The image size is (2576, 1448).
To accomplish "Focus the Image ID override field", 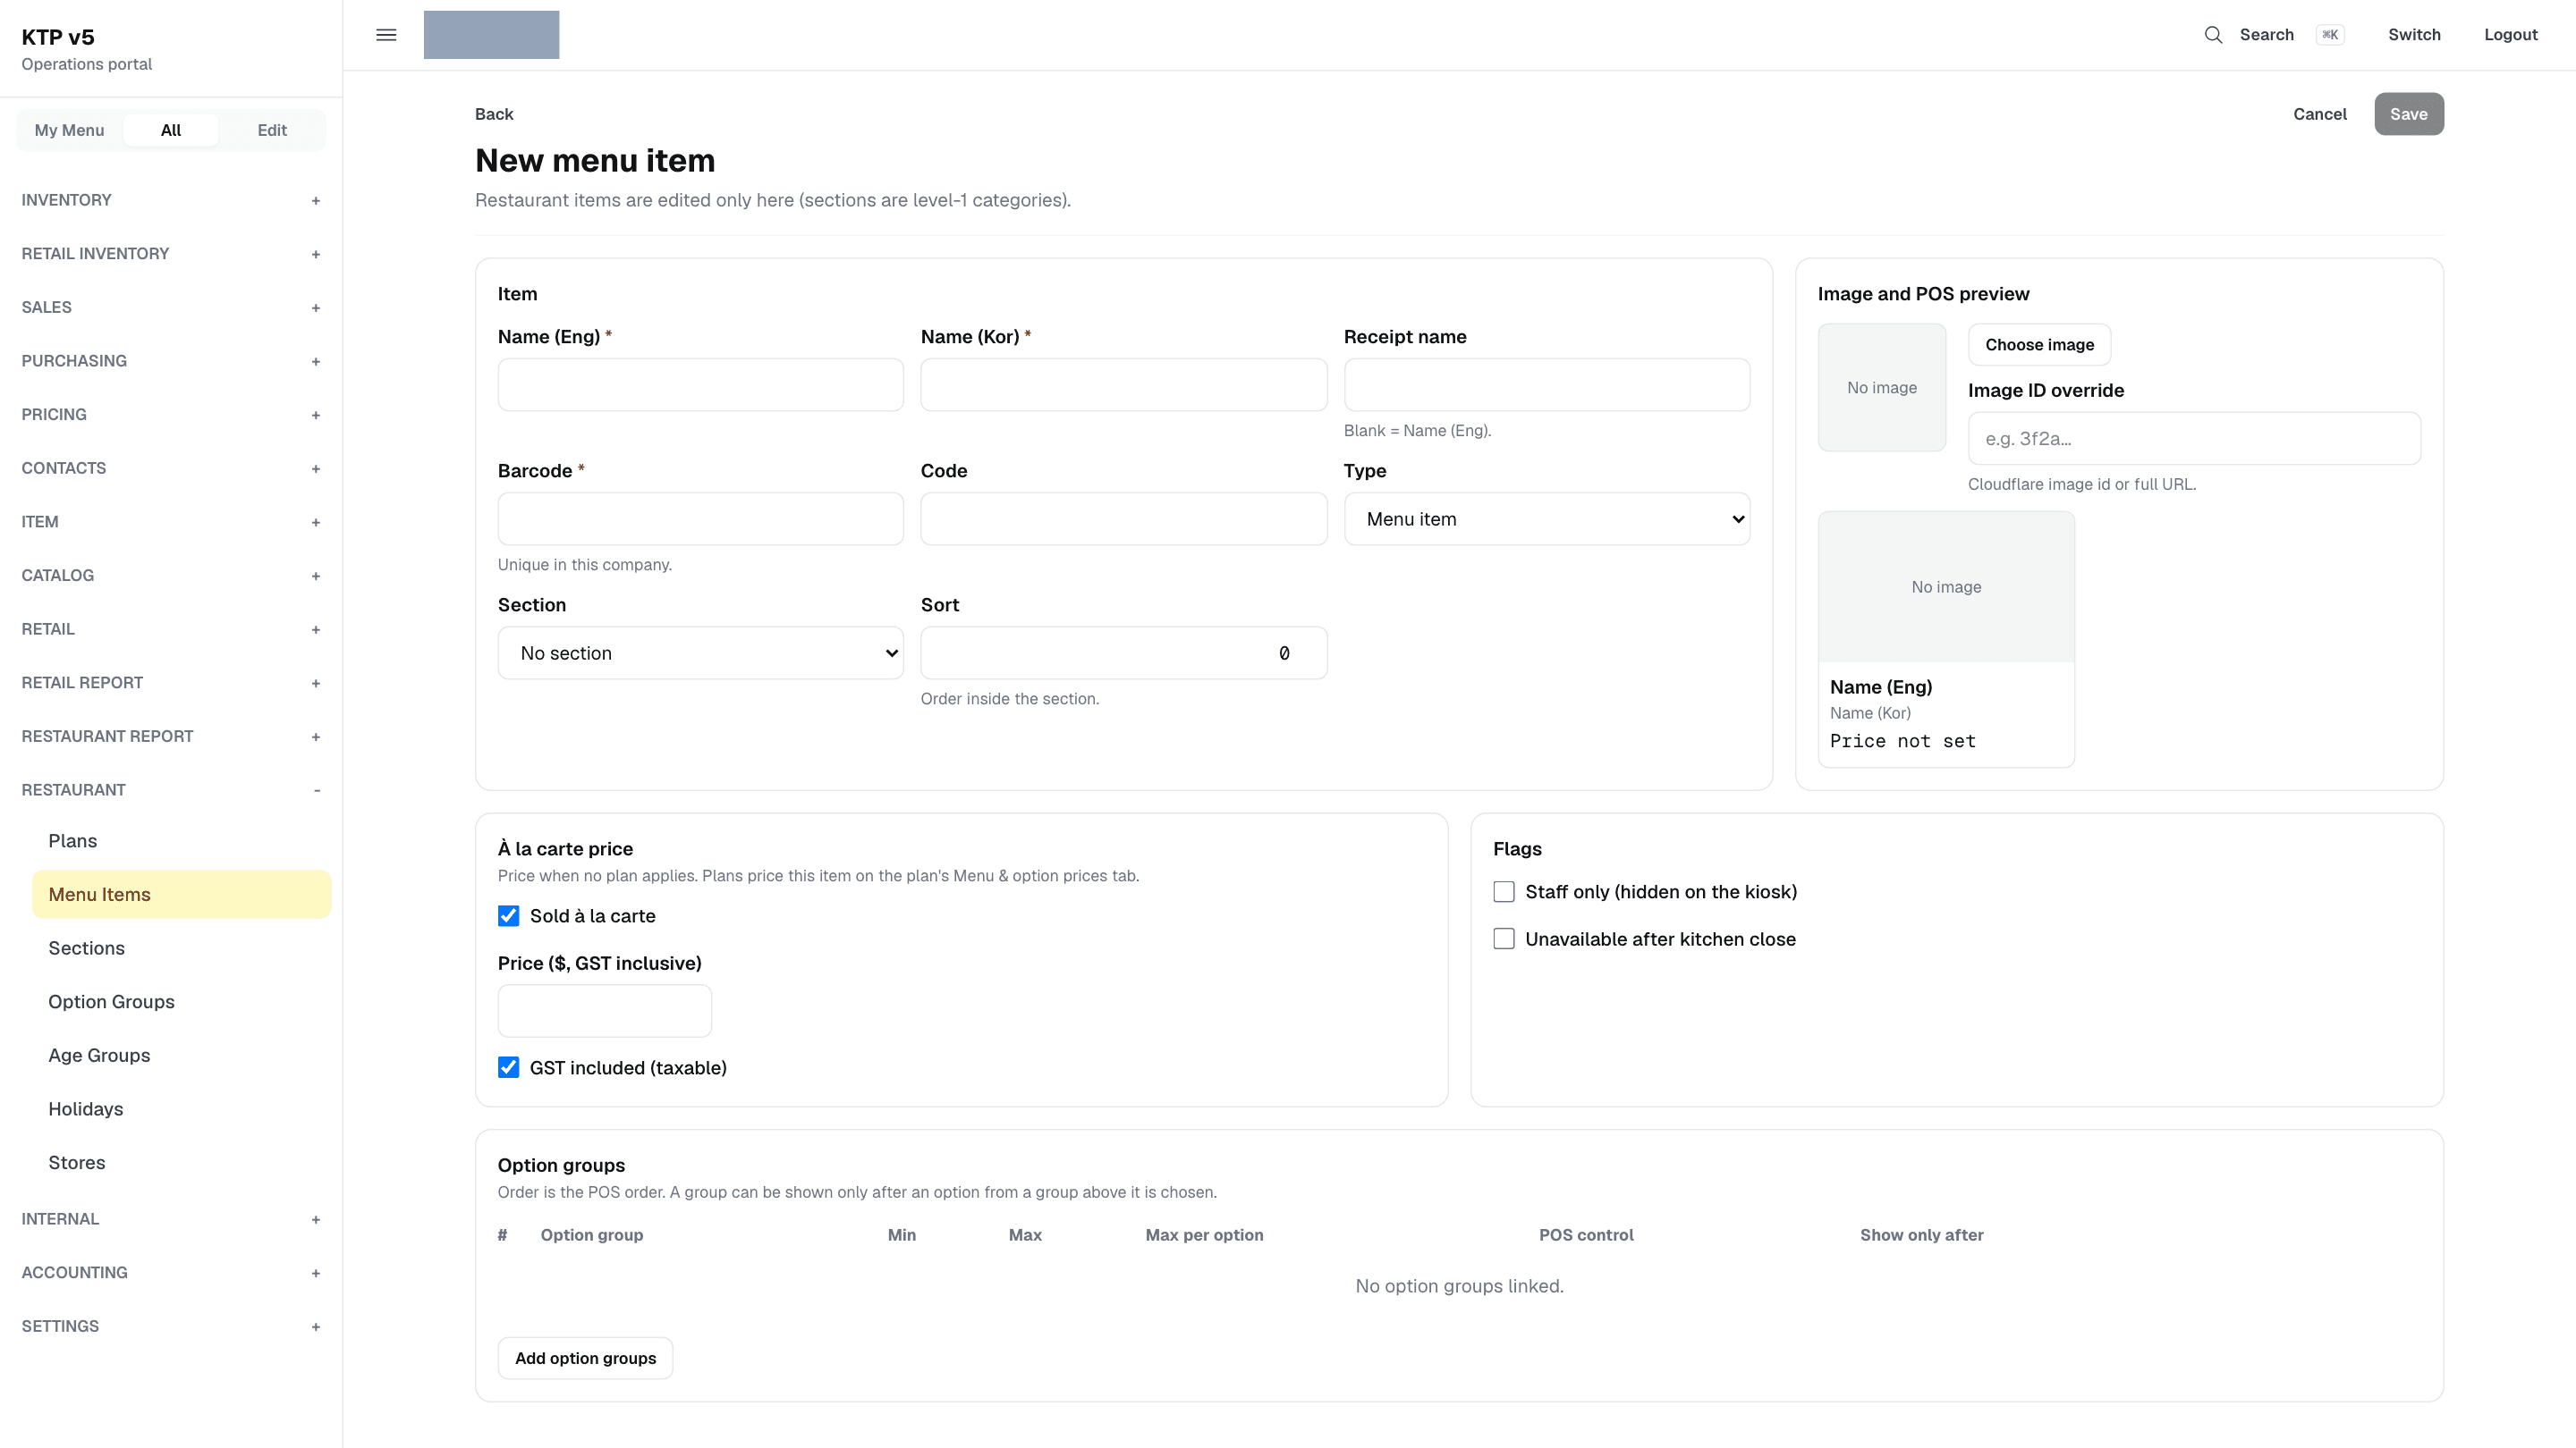I will (2194, 439).
